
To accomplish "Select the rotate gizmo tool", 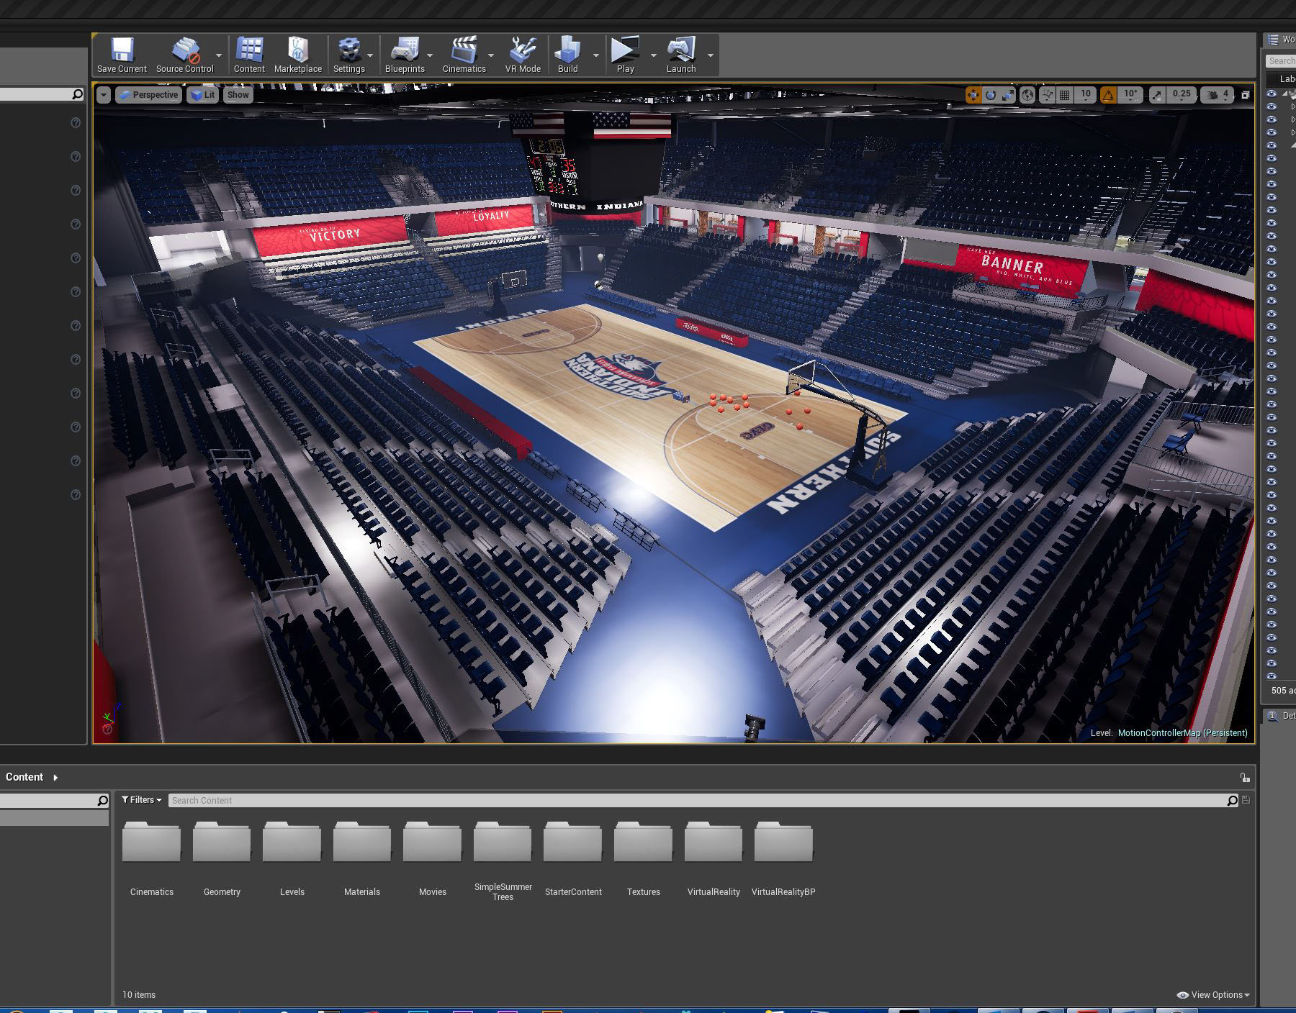I will [991, 95].
